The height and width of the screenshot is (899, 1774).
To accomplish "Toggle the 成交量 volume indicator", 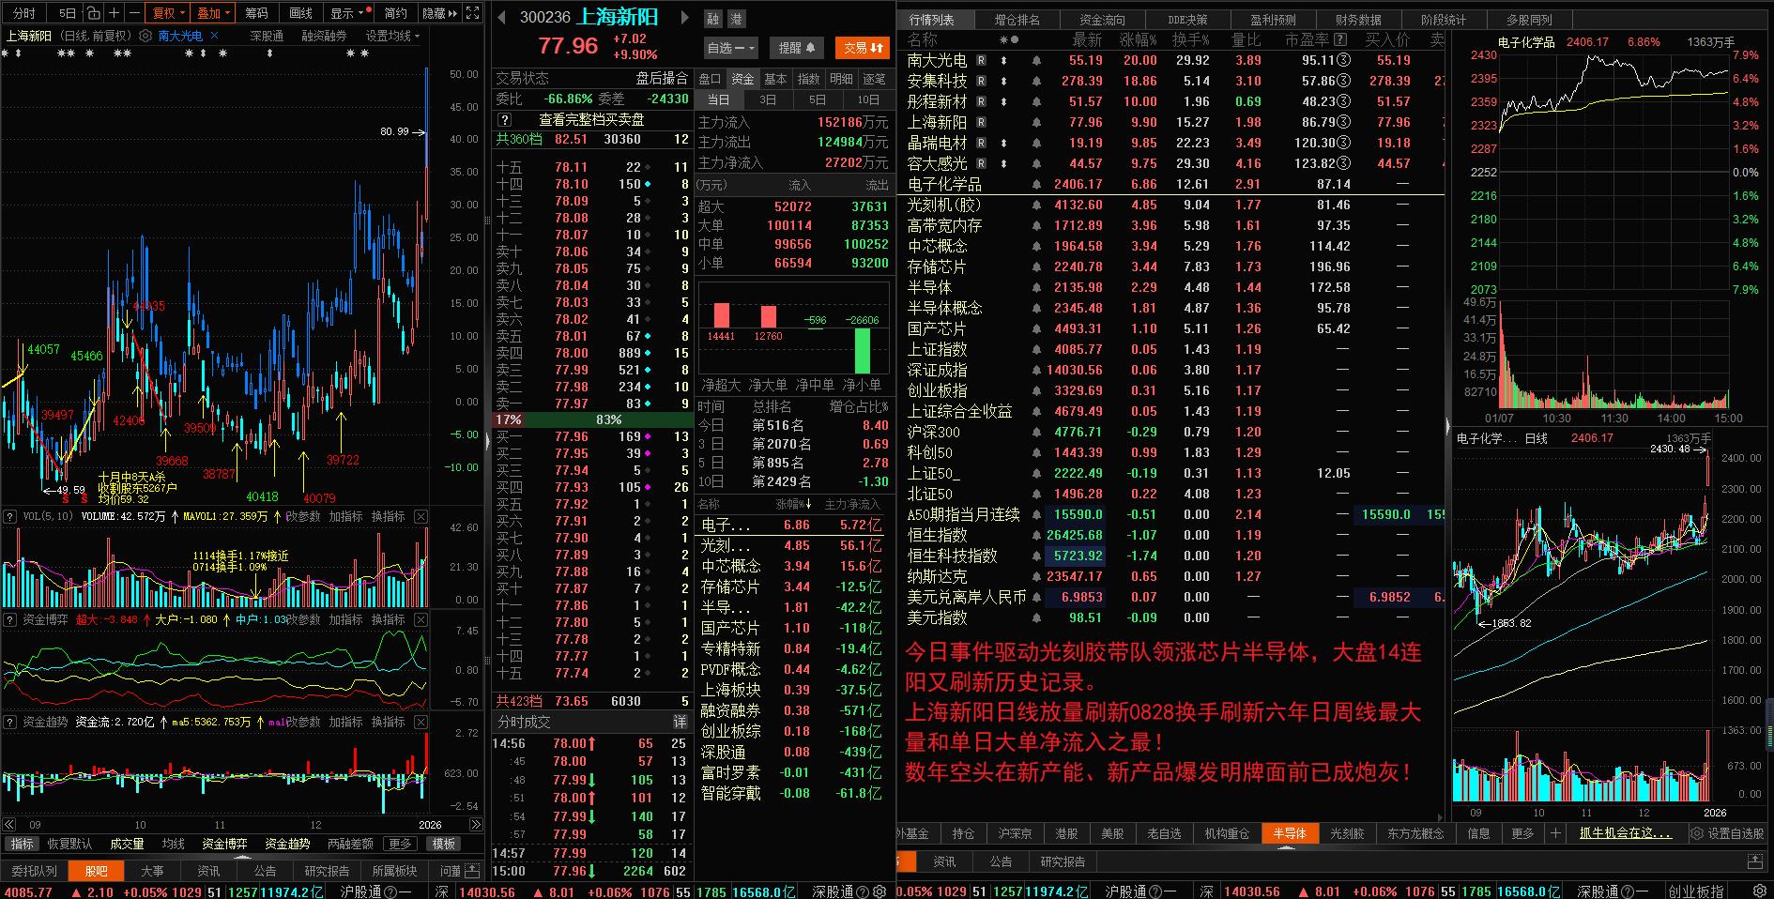I will click(127, 844).
